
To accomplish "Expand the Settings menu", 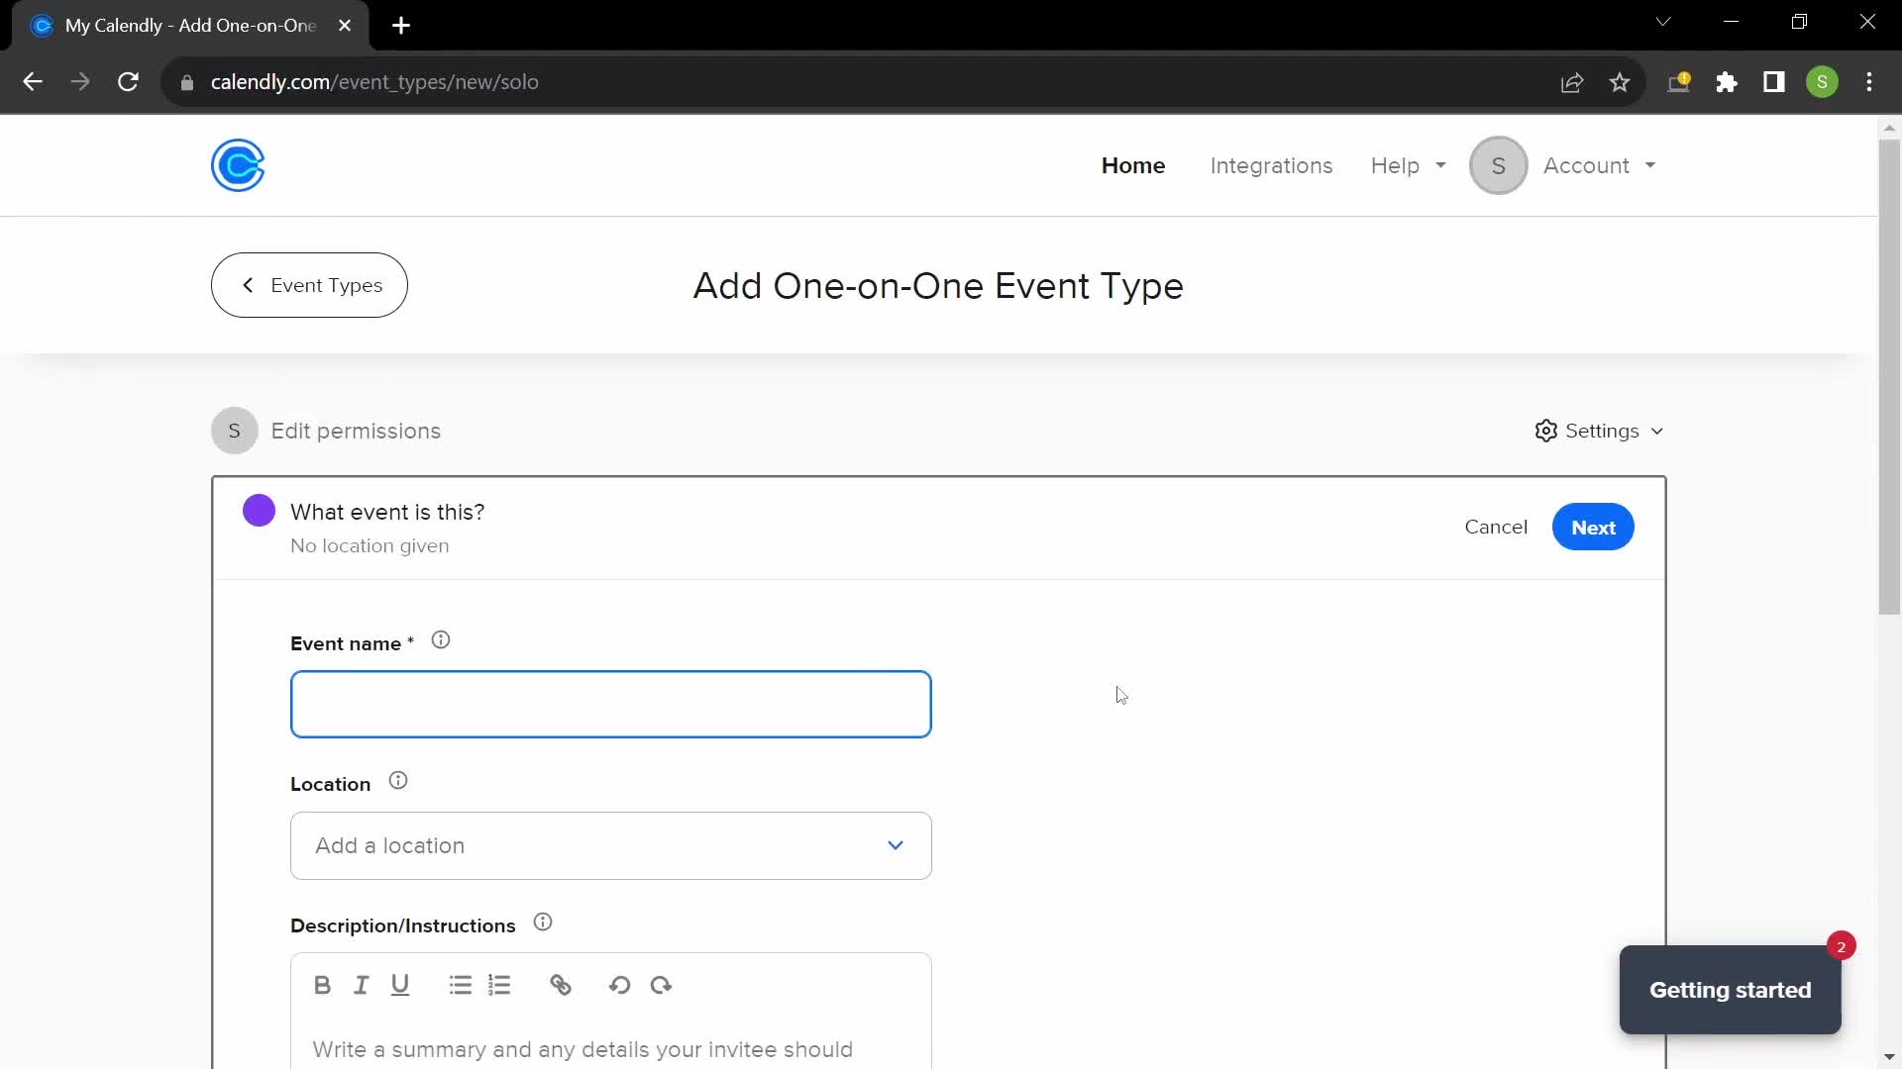I will tap(1600, 431).
